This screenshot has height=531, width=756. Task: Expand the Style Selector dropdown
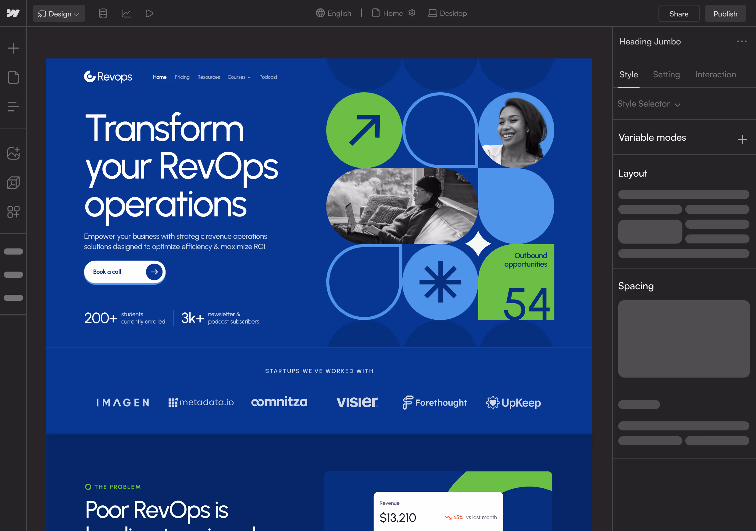click(648, 104)
